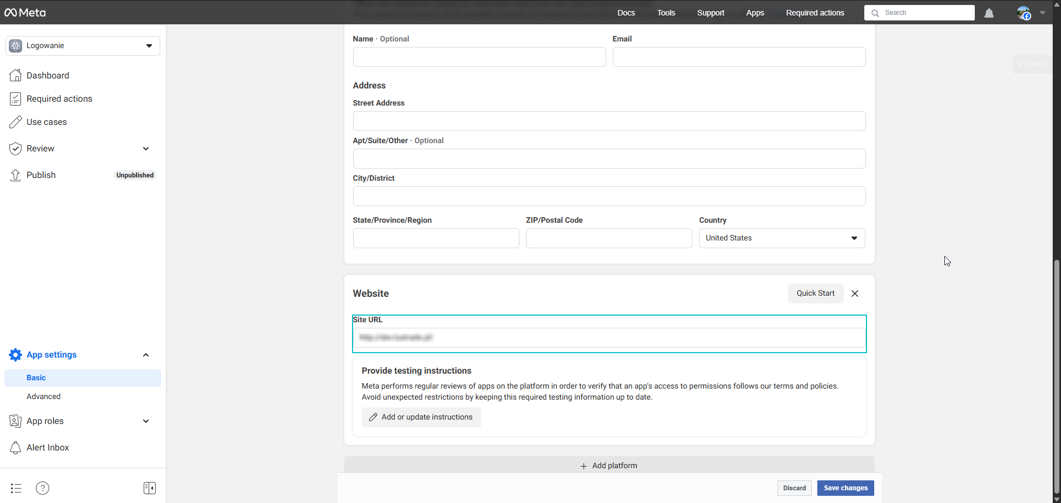
Task: Click the Meta logo in header
Action: [x=25, y=13]
